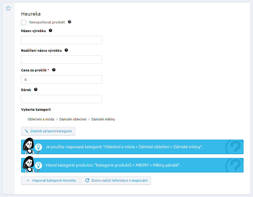
Task: Select the Cena za proklik field
Action: pyautogui.click(x=62, y=79)
